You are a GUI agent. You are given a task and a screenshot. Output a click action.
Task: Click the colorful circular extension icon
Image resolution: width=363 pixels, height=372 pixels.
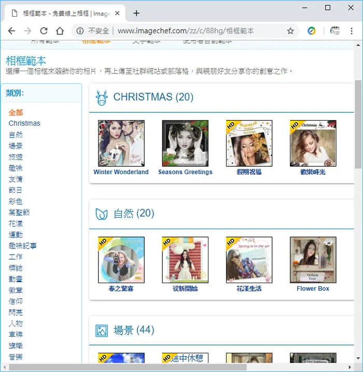311,31
